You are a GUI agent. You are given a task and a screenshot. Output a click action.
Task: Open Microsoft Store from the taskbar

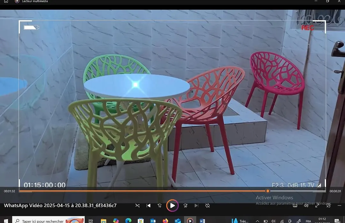141,221
